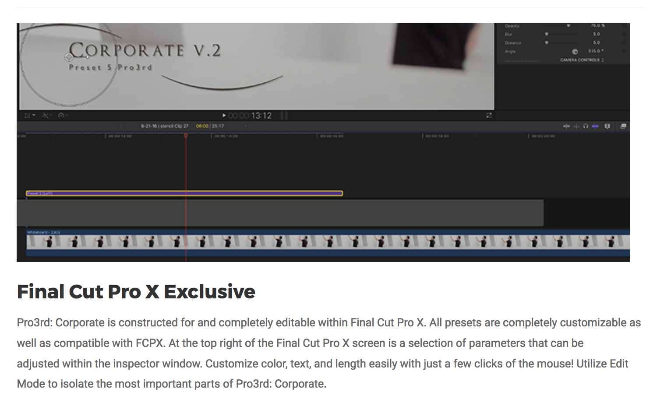Add a keyframe for Angle
This screenshot has height=399, width=657.
[x=624, y=51]
